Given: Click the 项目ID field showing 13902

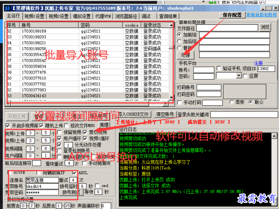Looking at the screenshot, I should click(266, 69).
